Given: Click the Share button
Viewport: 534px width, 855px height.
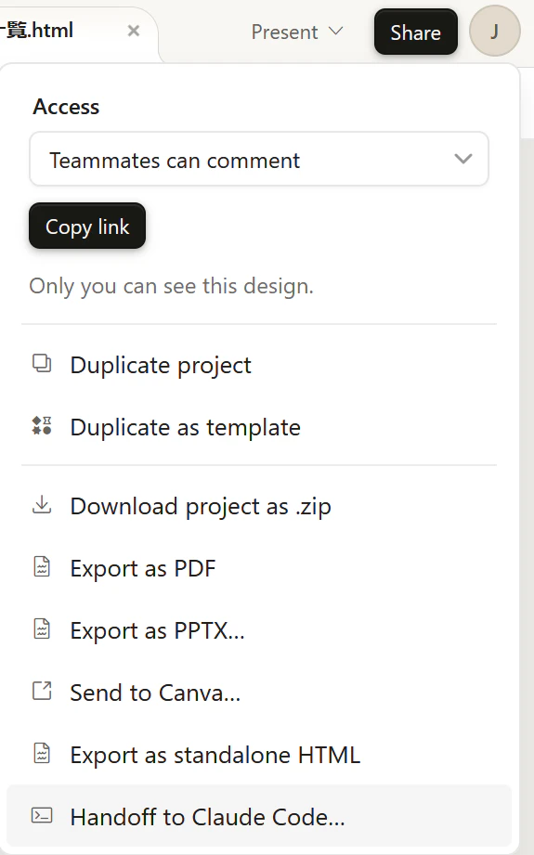Looking at the screenshot, I should pos(416,32).
